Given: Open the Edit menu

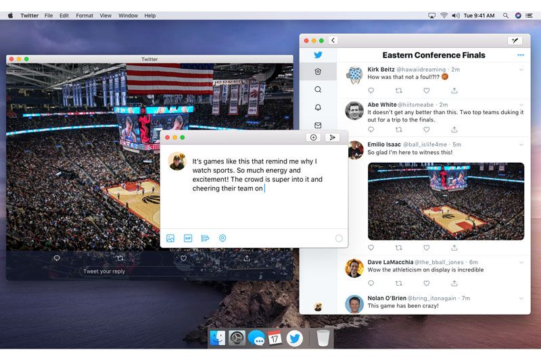Looking at the screenshot, I should tap(64, 16).
